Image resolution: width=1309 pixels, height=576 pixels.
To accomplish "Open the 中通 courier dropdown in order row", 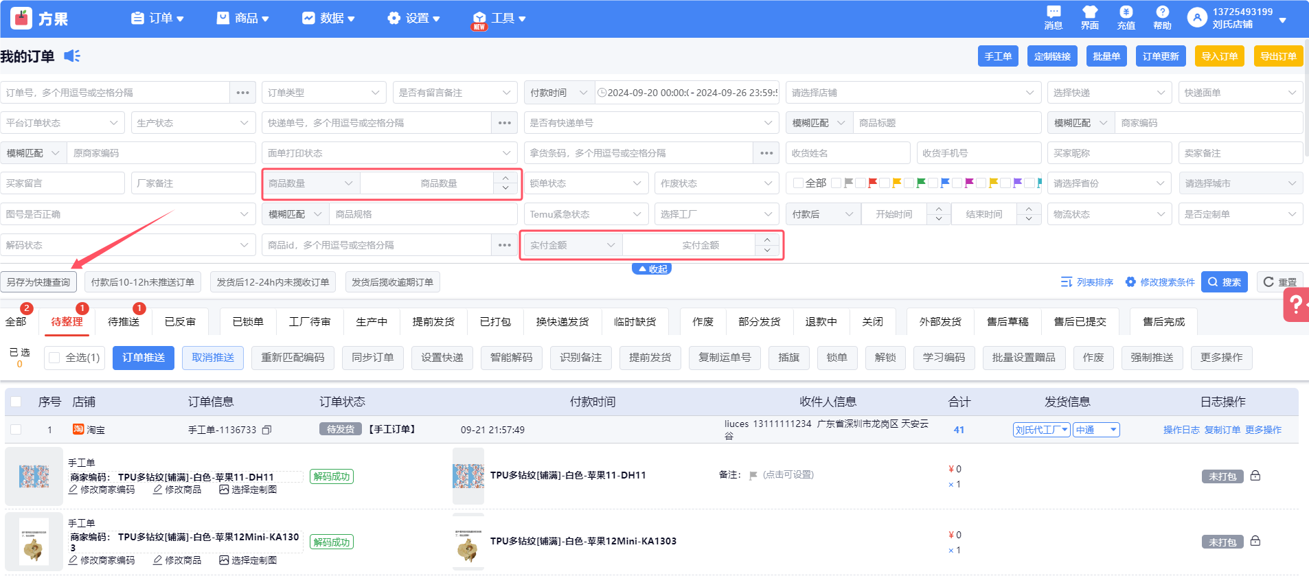I will coord(1096,430).
